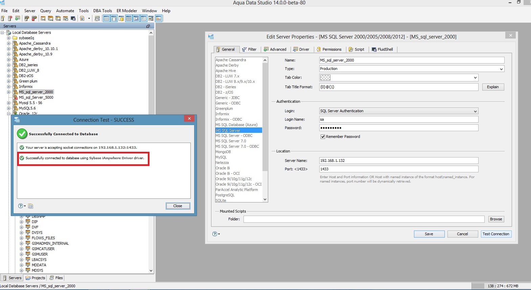531x290 pixels.
Task: Click the Servers tree vertical scrollbar
Action: tap(151, 151)
